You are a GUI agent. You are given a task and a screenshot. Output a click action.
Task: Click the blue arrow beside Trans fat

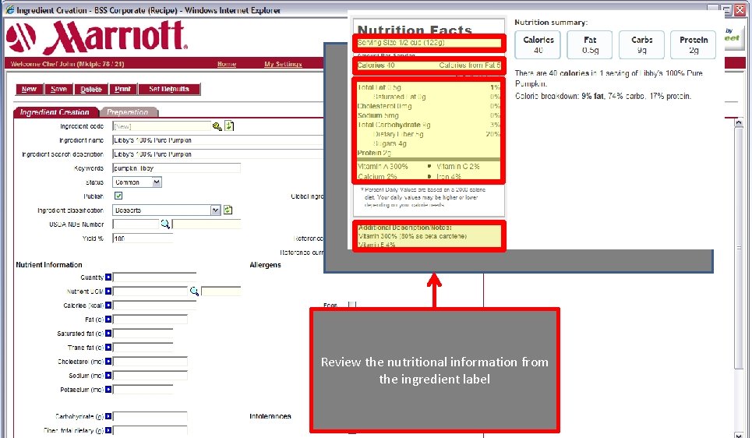(108, 348)
